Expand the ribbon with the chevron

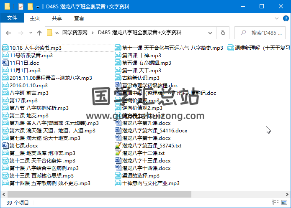pos(276,18)
